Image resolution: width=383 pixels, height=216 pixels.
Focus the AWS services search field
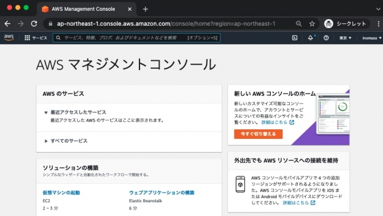click(137, 38)
